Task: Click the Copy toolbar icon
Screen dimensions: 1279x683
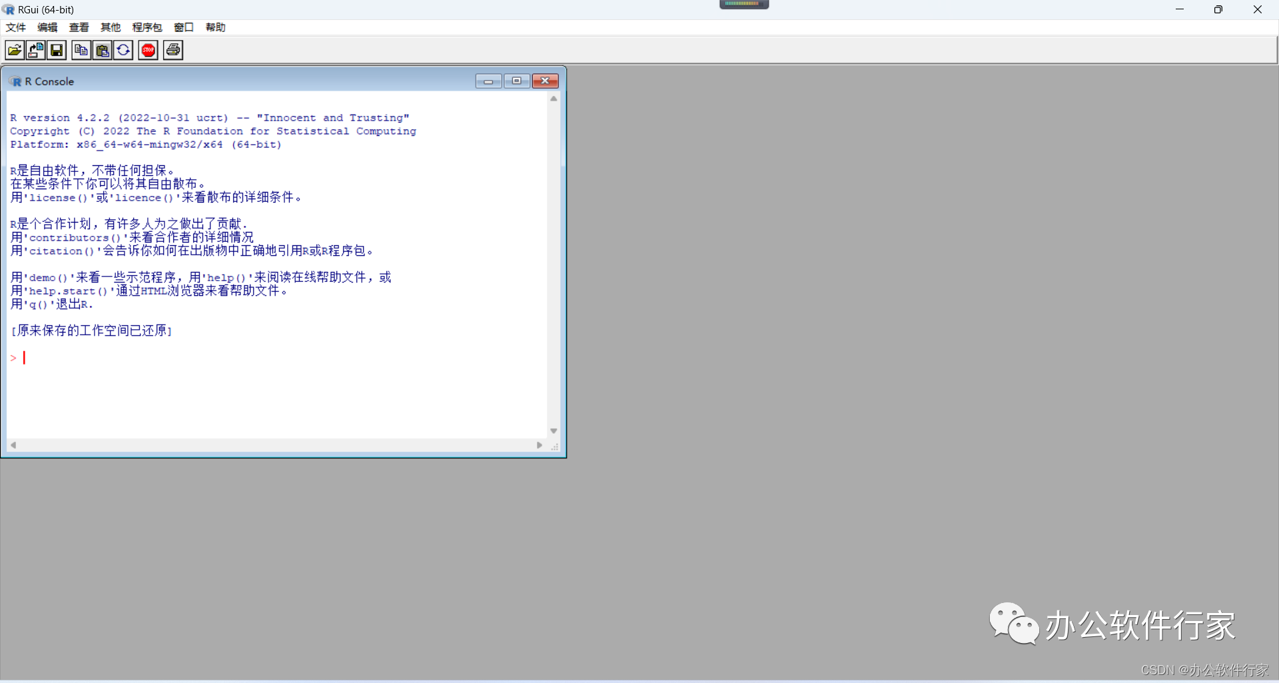Action: click(x=81, y=50)
